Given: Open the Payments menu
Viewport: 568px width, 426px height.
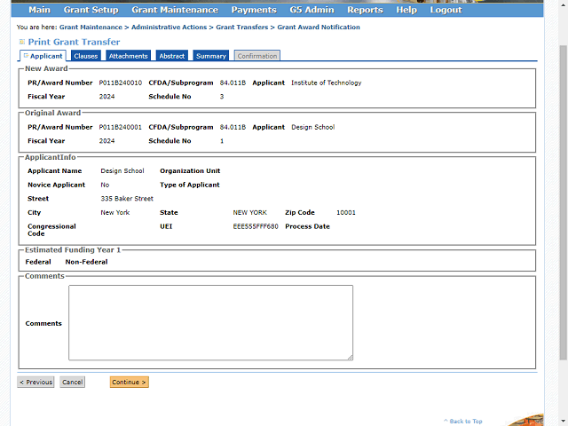Looking at the screenshot, I should pos(254,10).
